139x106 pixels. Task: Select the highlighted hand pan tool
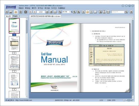[87, 12]
